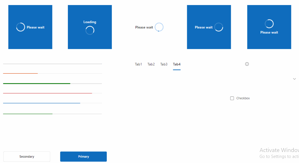This screenshot has width=299, height=163.
Task: Click the 'Please wait' label in the first tile
Action: point(36,27)
